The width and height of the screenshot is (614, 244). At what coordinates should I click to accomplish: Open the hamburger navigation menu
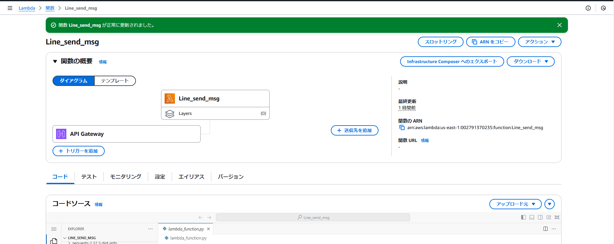tap(10, 8)
